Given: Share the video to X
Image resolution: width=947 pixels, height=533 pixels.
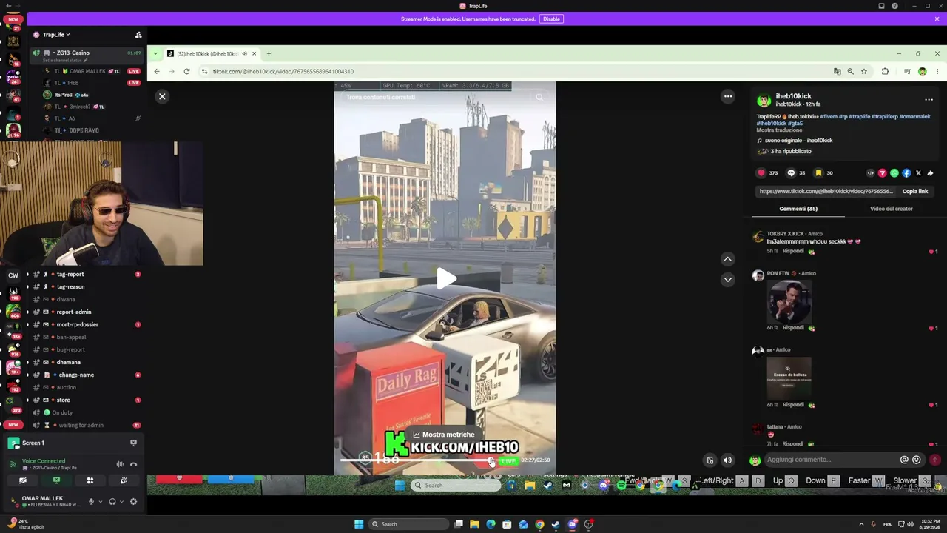Looking at the screenshot, I should click(918, 173).
